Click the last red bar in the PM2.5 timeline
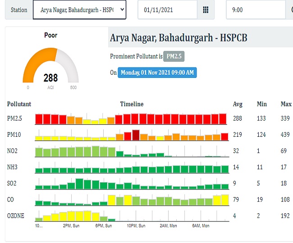This screenshot has width=293, height=243. pos(223,119)
